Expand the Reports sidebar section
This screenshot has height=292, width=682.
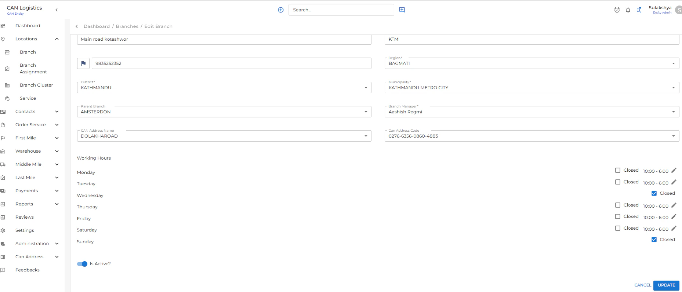point(57,204)
